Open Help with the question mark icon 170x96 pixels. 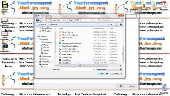[121, 25]
